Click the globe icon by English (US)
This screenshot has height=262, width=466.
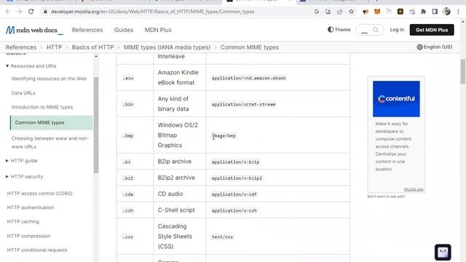419,47
